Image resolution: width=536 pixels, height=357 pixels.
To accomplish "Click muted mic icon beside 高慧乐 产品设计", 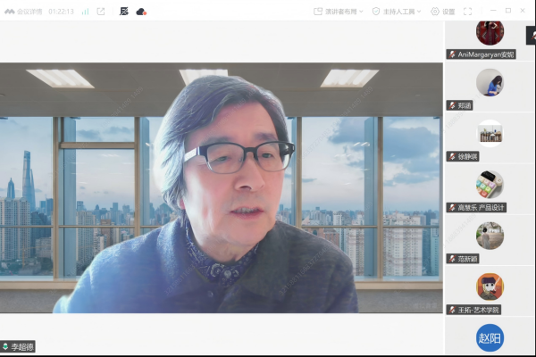I will (453, 207).
